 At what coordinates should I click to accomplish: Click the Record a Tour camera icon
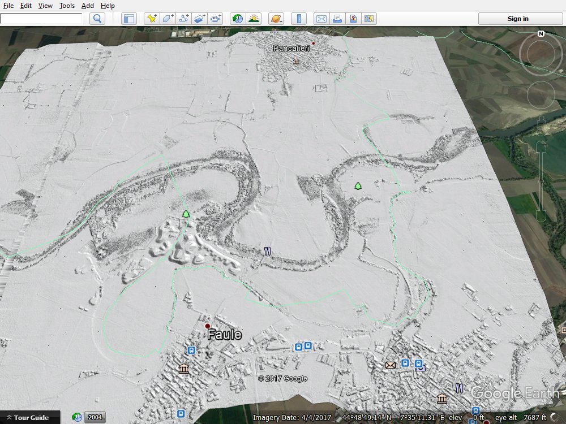point(216,19)
